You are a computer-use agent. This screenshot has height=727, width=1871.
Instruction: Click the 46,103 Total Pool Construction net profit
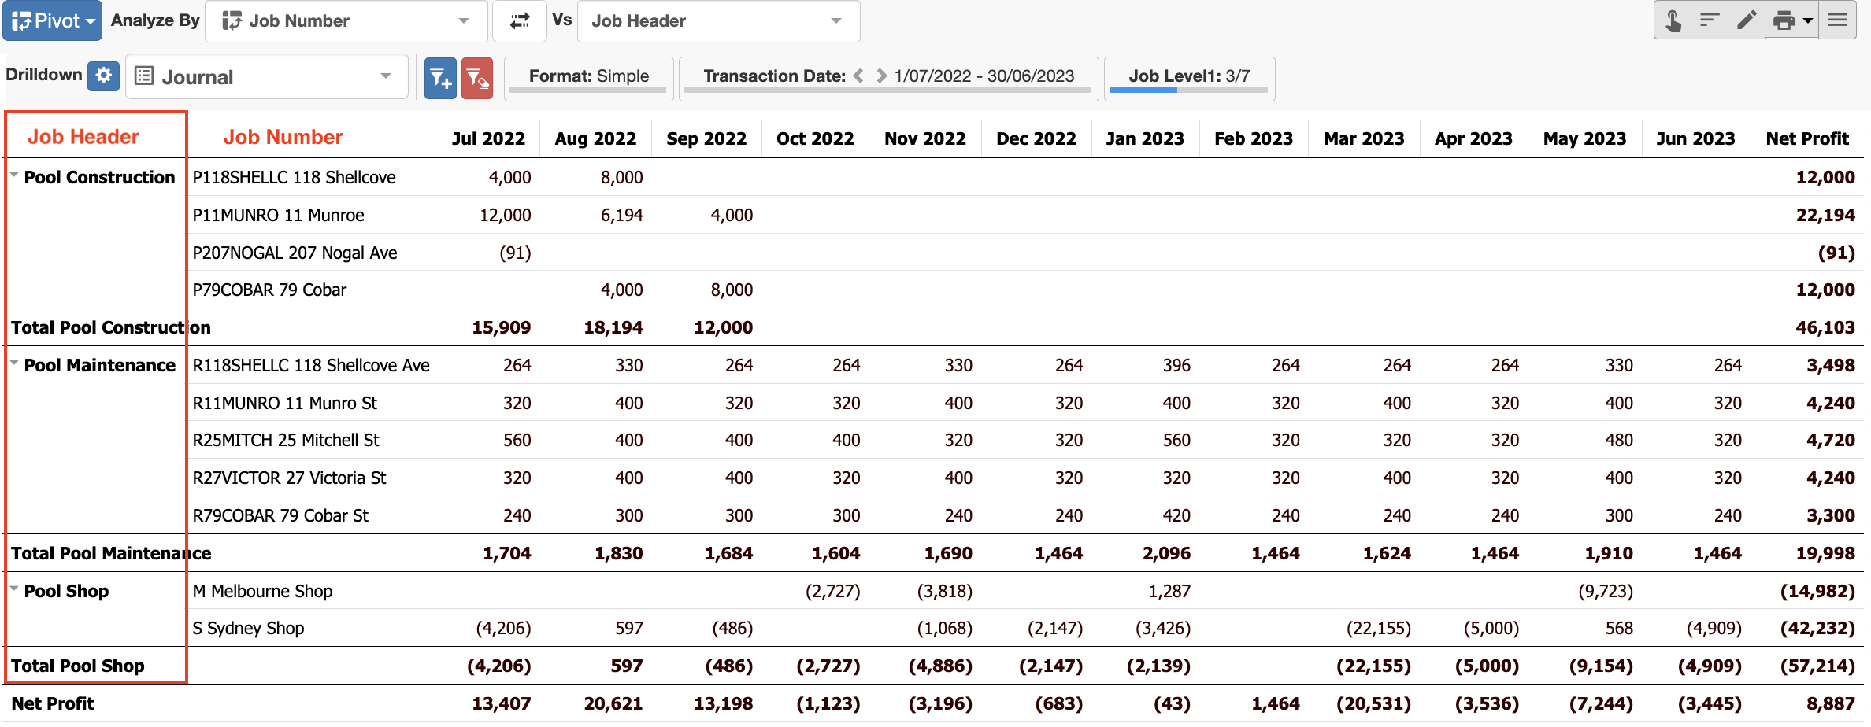coord(1825,327)
